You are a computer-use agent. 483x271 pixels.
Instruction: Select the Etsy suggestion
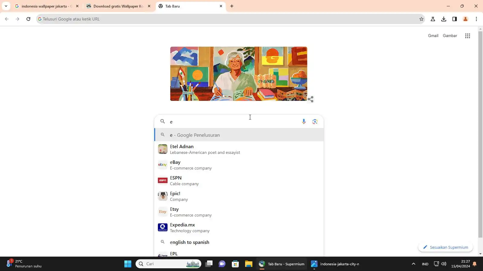point(239,212)
